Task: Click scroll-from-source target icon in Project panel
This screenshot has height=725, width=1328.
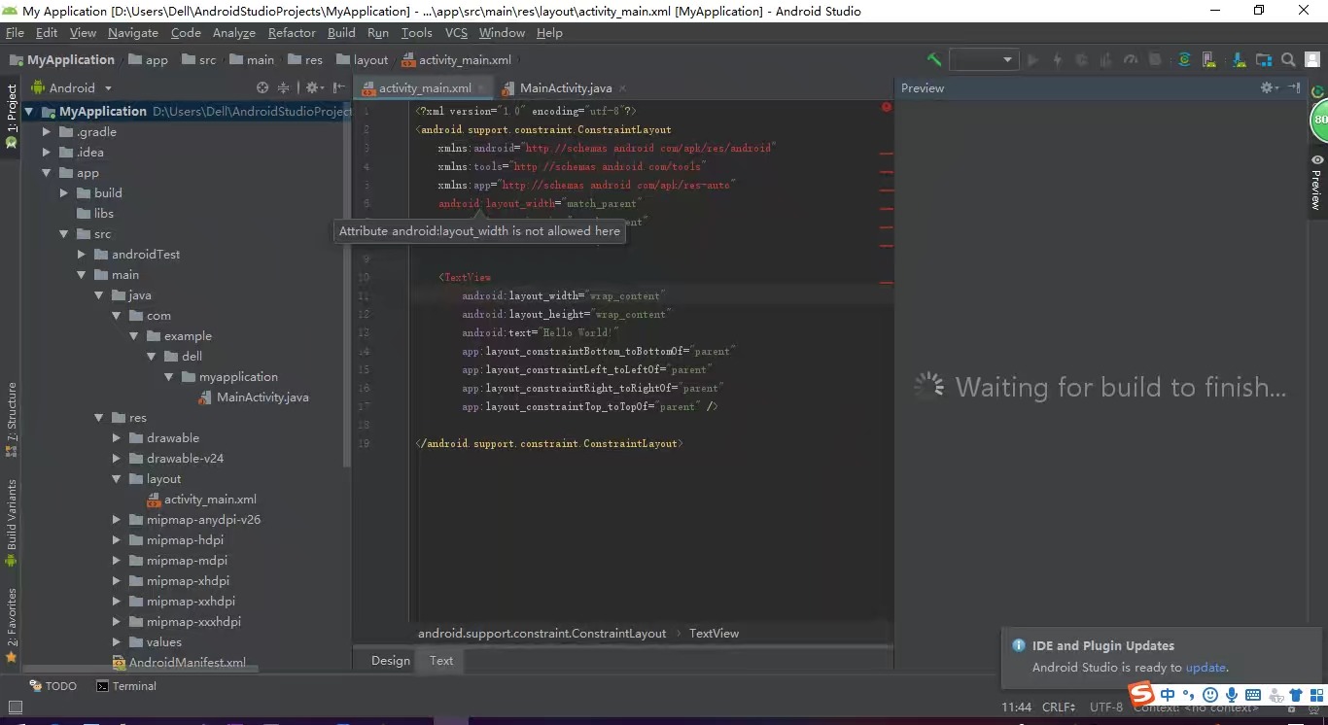Action: (262, 87)
